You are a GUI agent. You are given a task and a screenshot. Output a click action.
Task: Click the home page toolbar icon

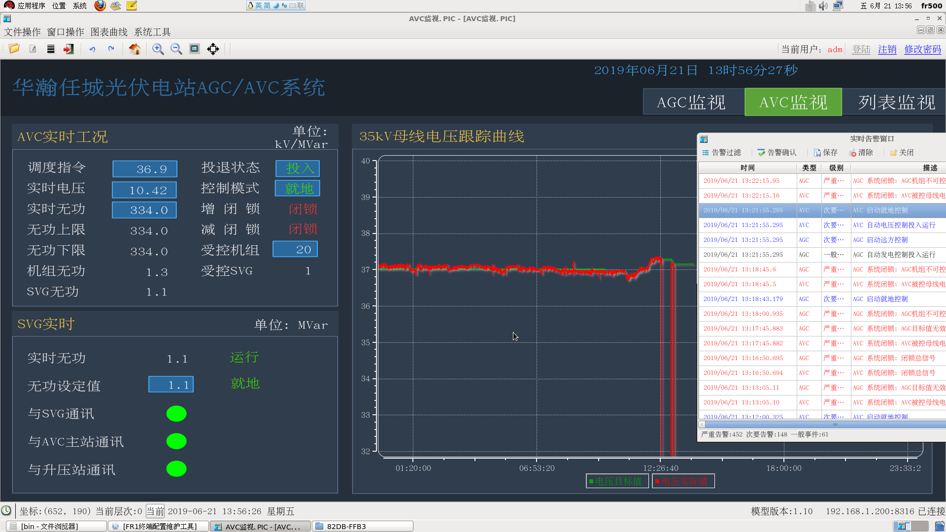click(x=135, y=49)
